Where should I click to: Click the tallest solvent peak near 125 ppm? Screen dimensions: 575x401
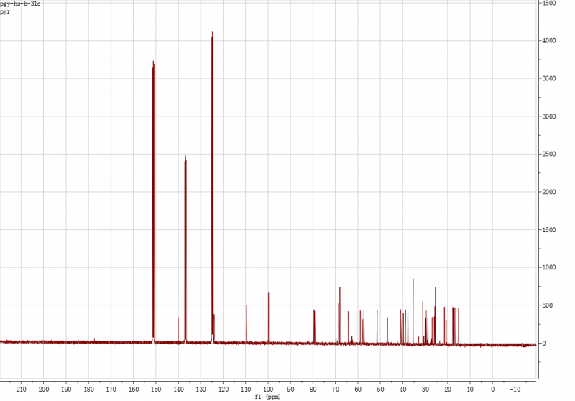[212, 187]
